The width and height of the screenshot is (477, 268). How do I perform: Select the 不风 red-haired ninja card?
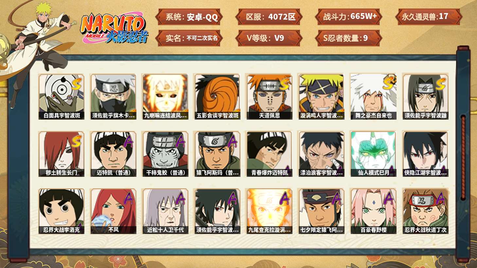pos(113,211)
